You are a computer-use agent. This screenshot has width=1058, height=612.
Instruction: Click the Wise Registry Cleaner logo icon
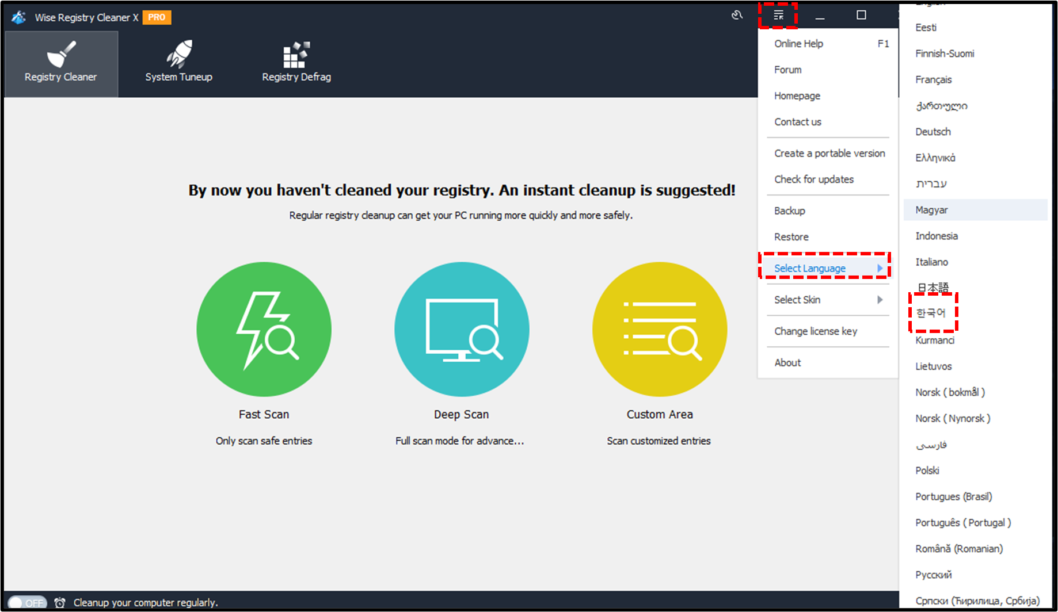[18, 17]
